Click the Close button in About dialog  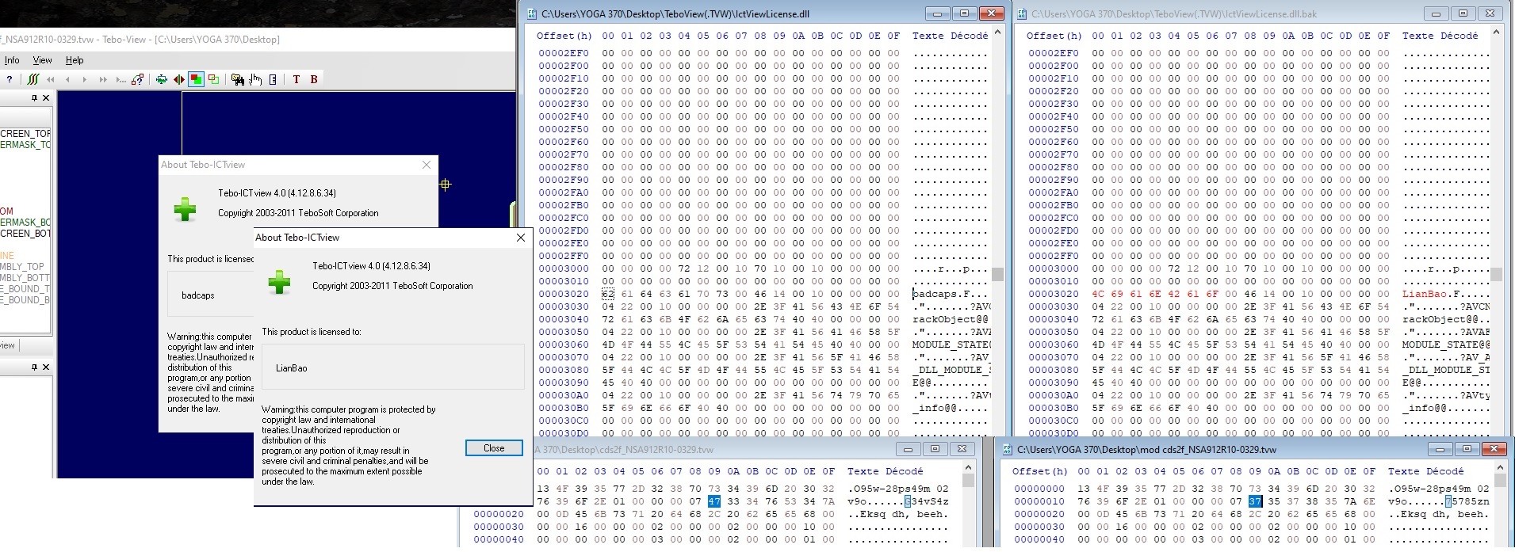494,448
